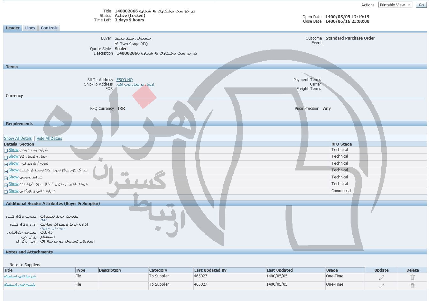Open attachment شرايط فني استعلام
The width and height of the screenshot is (430, 301).
[x=20, y=276]
